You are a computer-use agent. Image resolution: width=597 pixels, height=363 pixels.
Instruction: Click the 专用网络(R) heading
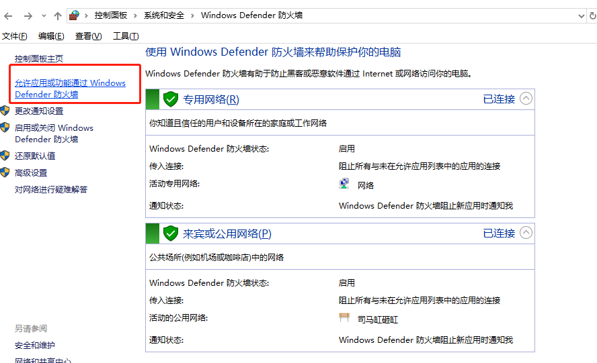(211, 99)
